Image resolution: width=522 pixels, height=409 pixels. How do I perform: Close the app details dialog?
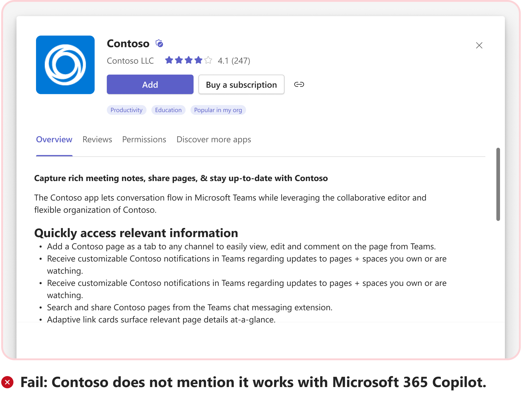[x=479, y=45]
